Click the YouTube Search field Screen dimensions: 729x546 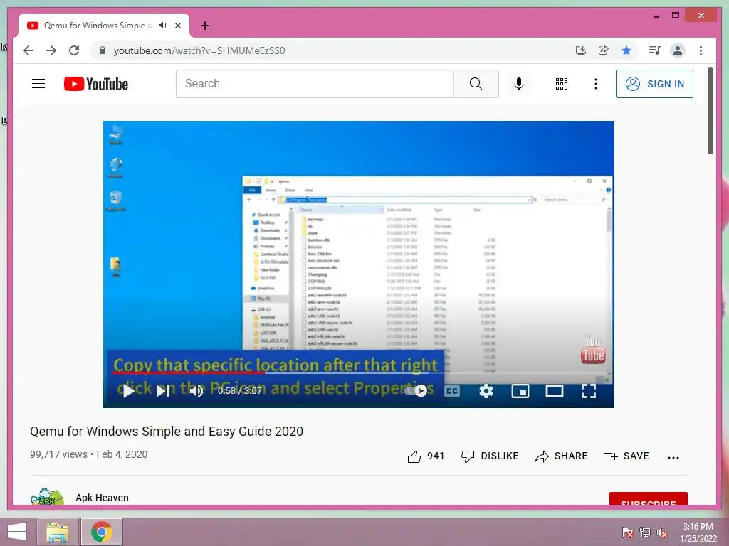[x=315, y=84]
